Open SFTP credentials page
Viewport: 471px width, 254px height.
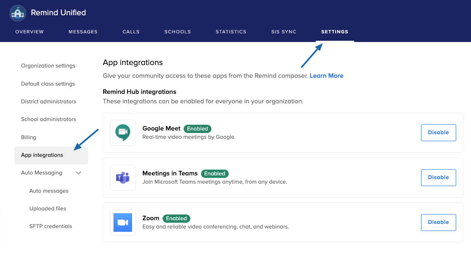point(50,226)
